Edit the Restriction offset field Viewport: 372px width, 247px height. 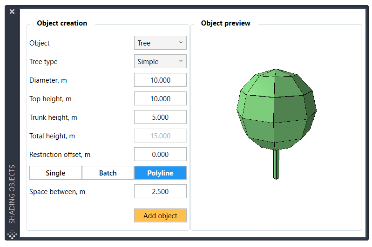click(160, 155)
